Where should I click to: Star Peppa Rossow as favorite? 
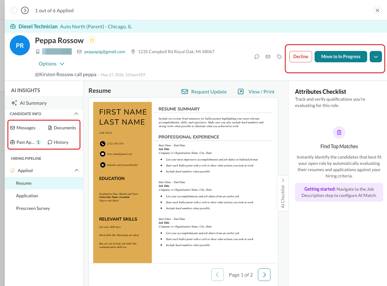[x=92, y=40]
